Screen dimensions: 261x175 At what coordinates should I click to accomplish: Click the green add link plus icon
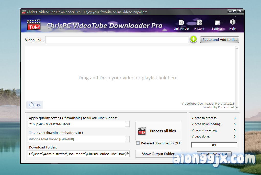(194, 39)
